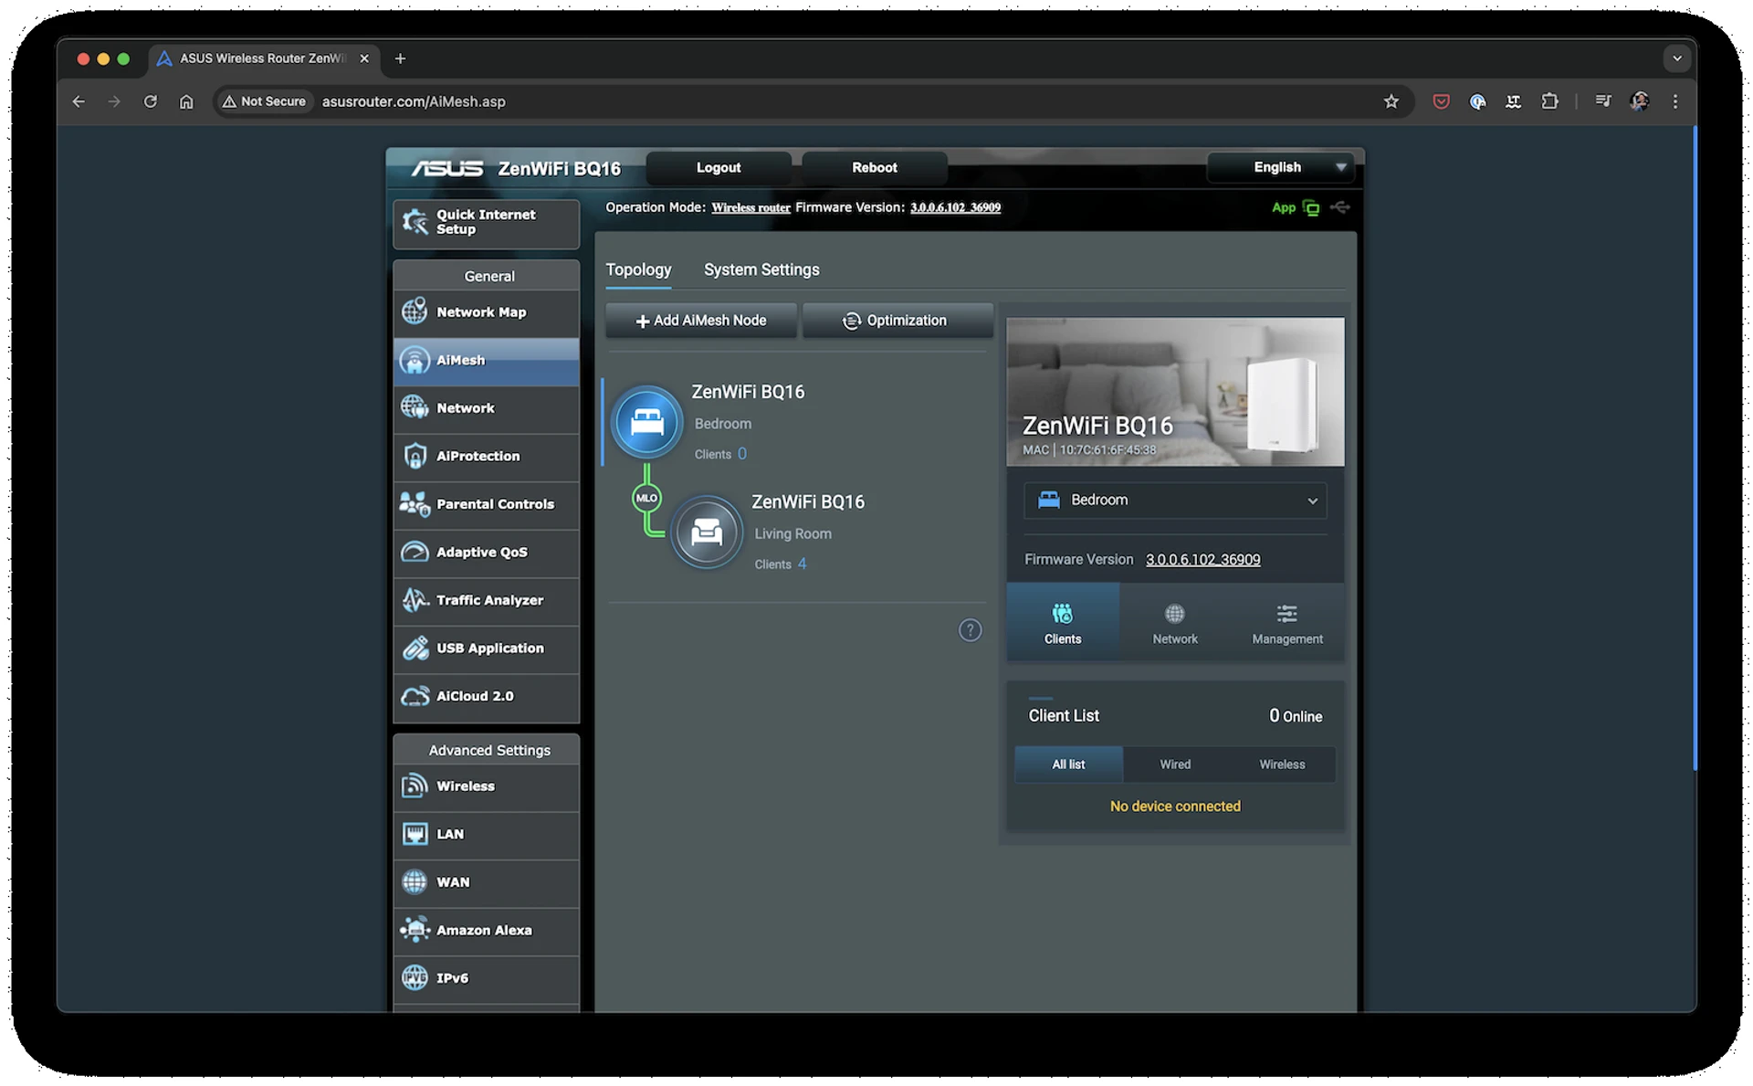
Task: Select the Bedroom ZenWiFi BQ16 node icon
Action: [x=646, y=422]
